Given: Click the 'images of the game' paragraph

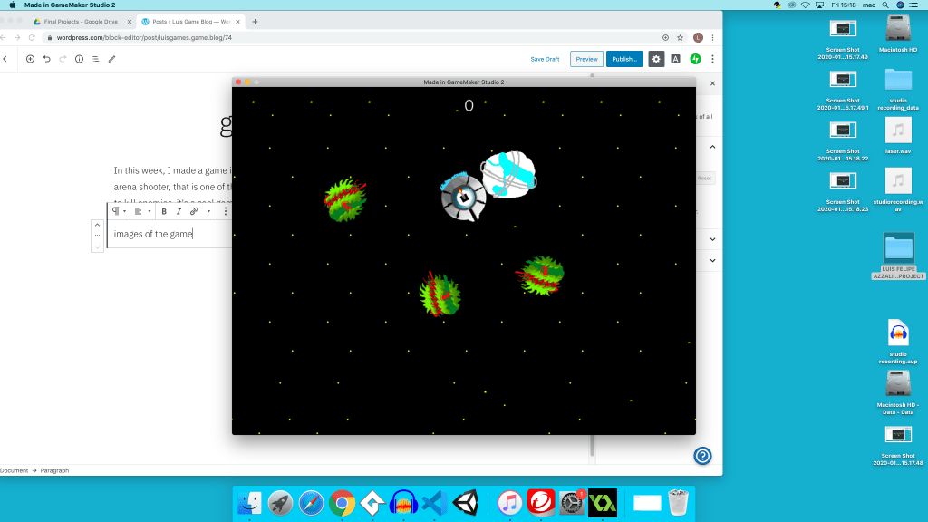Looking at the screenshot, I should click(154, 234).
